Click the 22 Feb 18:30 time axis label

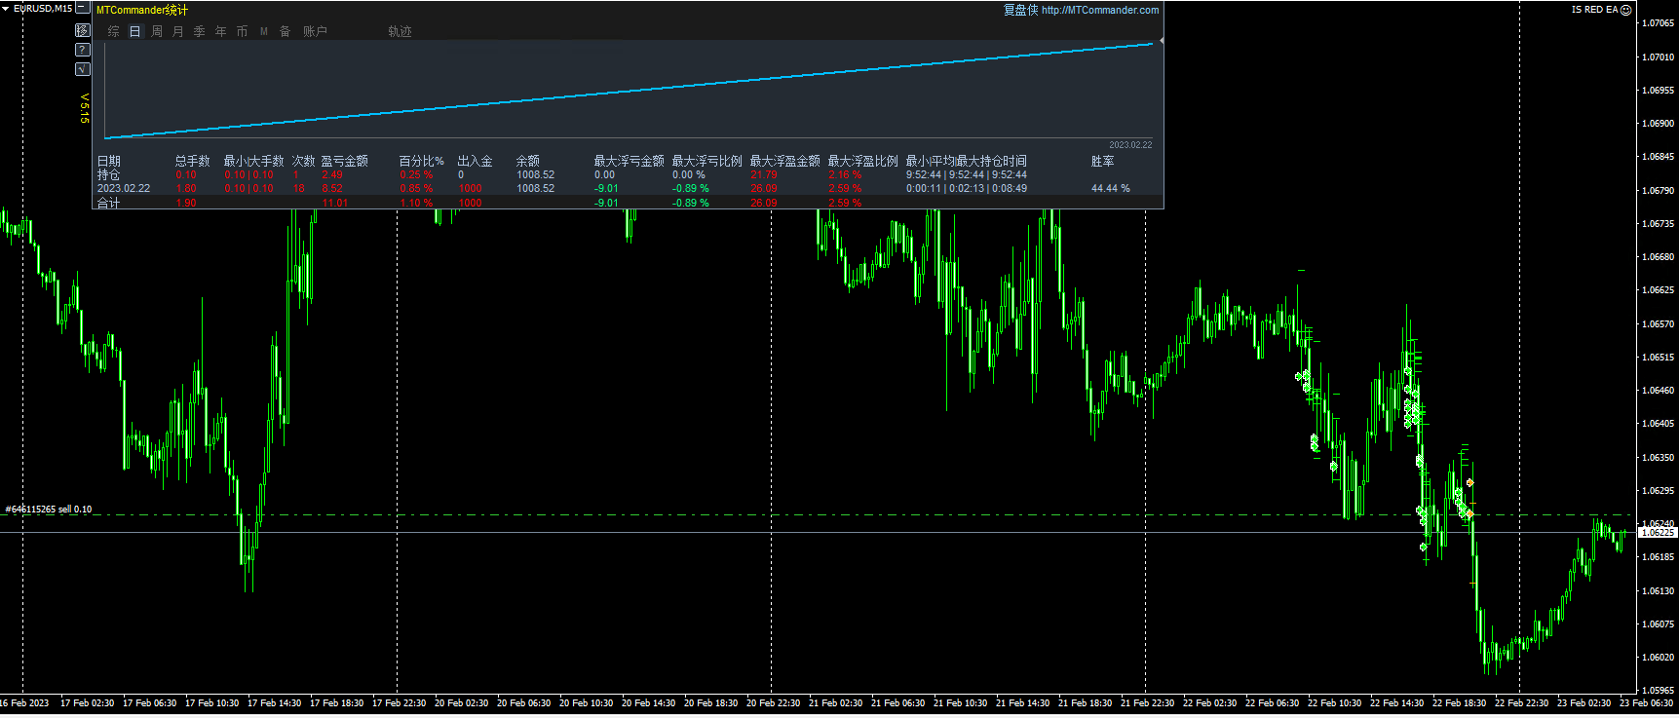click(1459, 703)
